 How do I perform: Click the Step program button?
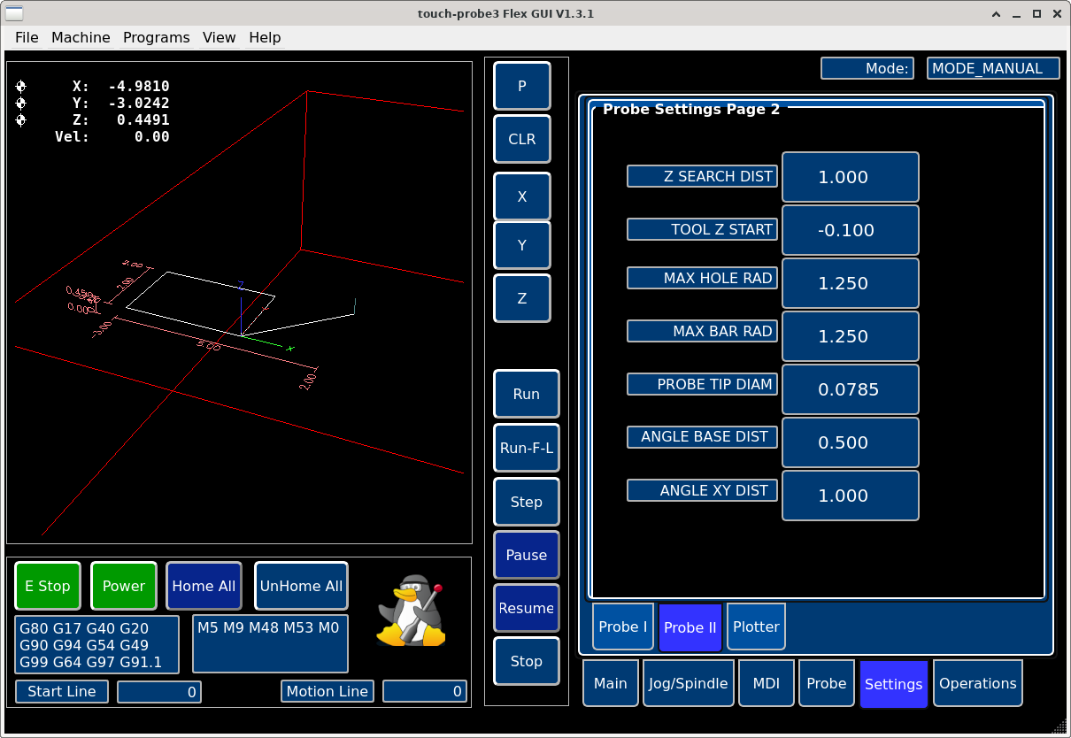pyautogui.click(x=526, y=502)
